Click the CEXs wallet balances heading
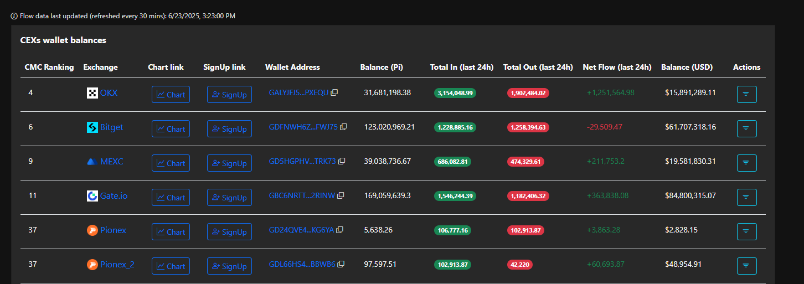 click(63, 40)
